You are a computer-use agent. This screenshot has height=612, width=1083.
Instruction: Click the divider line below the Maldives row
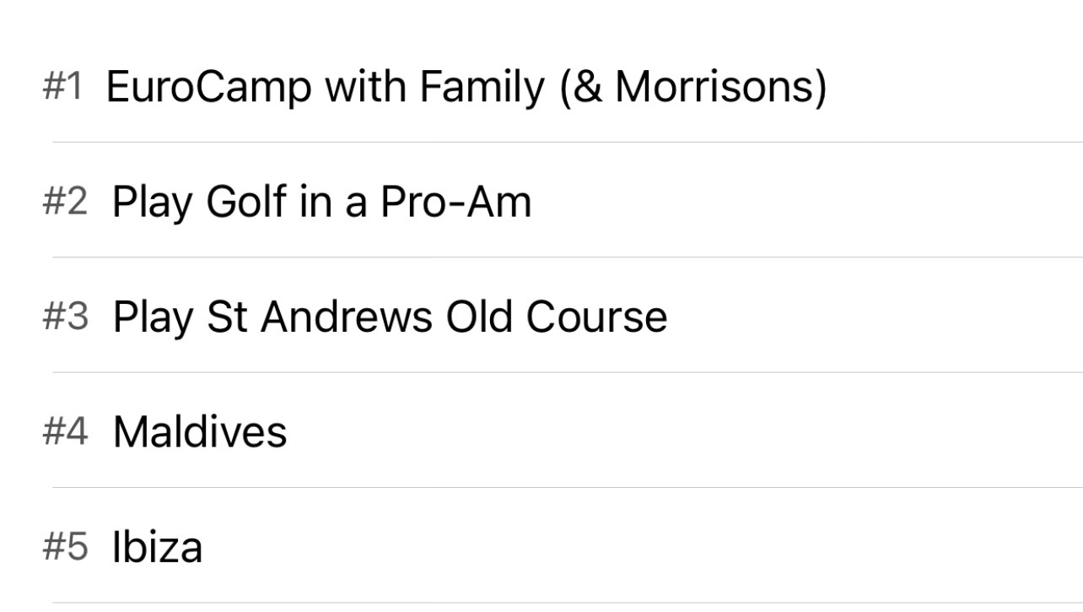568,487
